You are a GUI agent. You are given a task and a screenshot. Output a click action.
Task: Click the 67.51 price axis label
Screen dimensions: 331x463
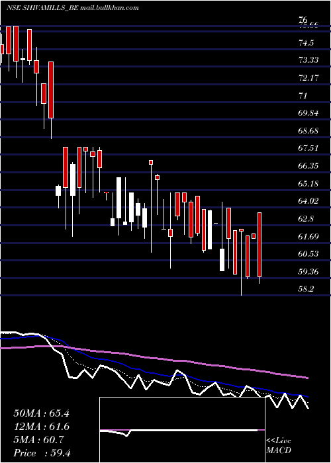(308, 148)
